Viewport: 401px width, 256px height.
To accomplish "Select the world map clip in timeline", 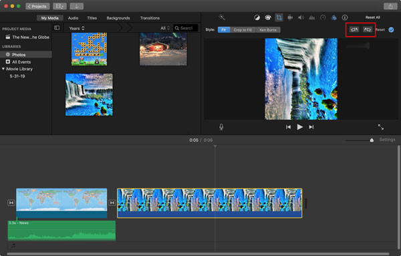I will coord(61,203).
